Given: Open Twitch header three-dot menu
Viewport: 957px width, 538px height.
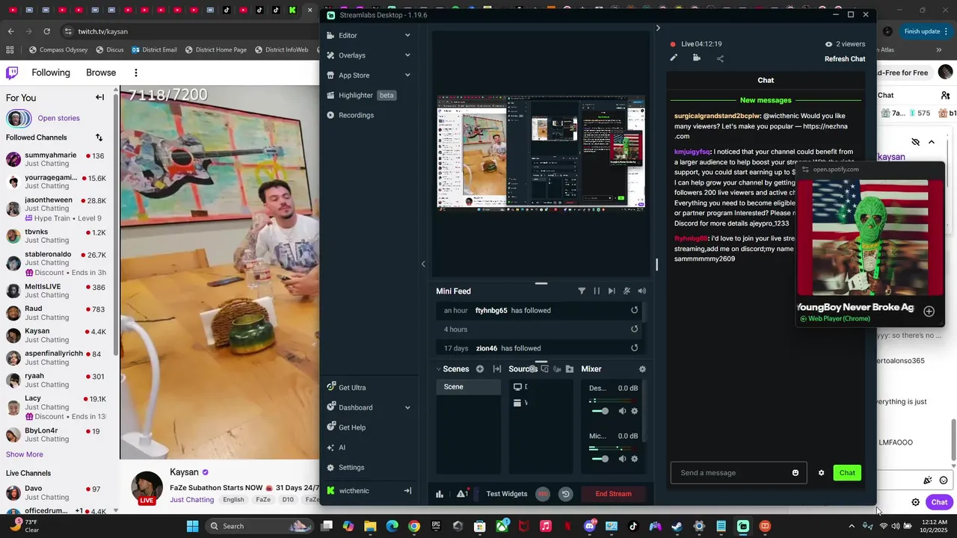Looking at the screenshot, I should tap(136, 72).
